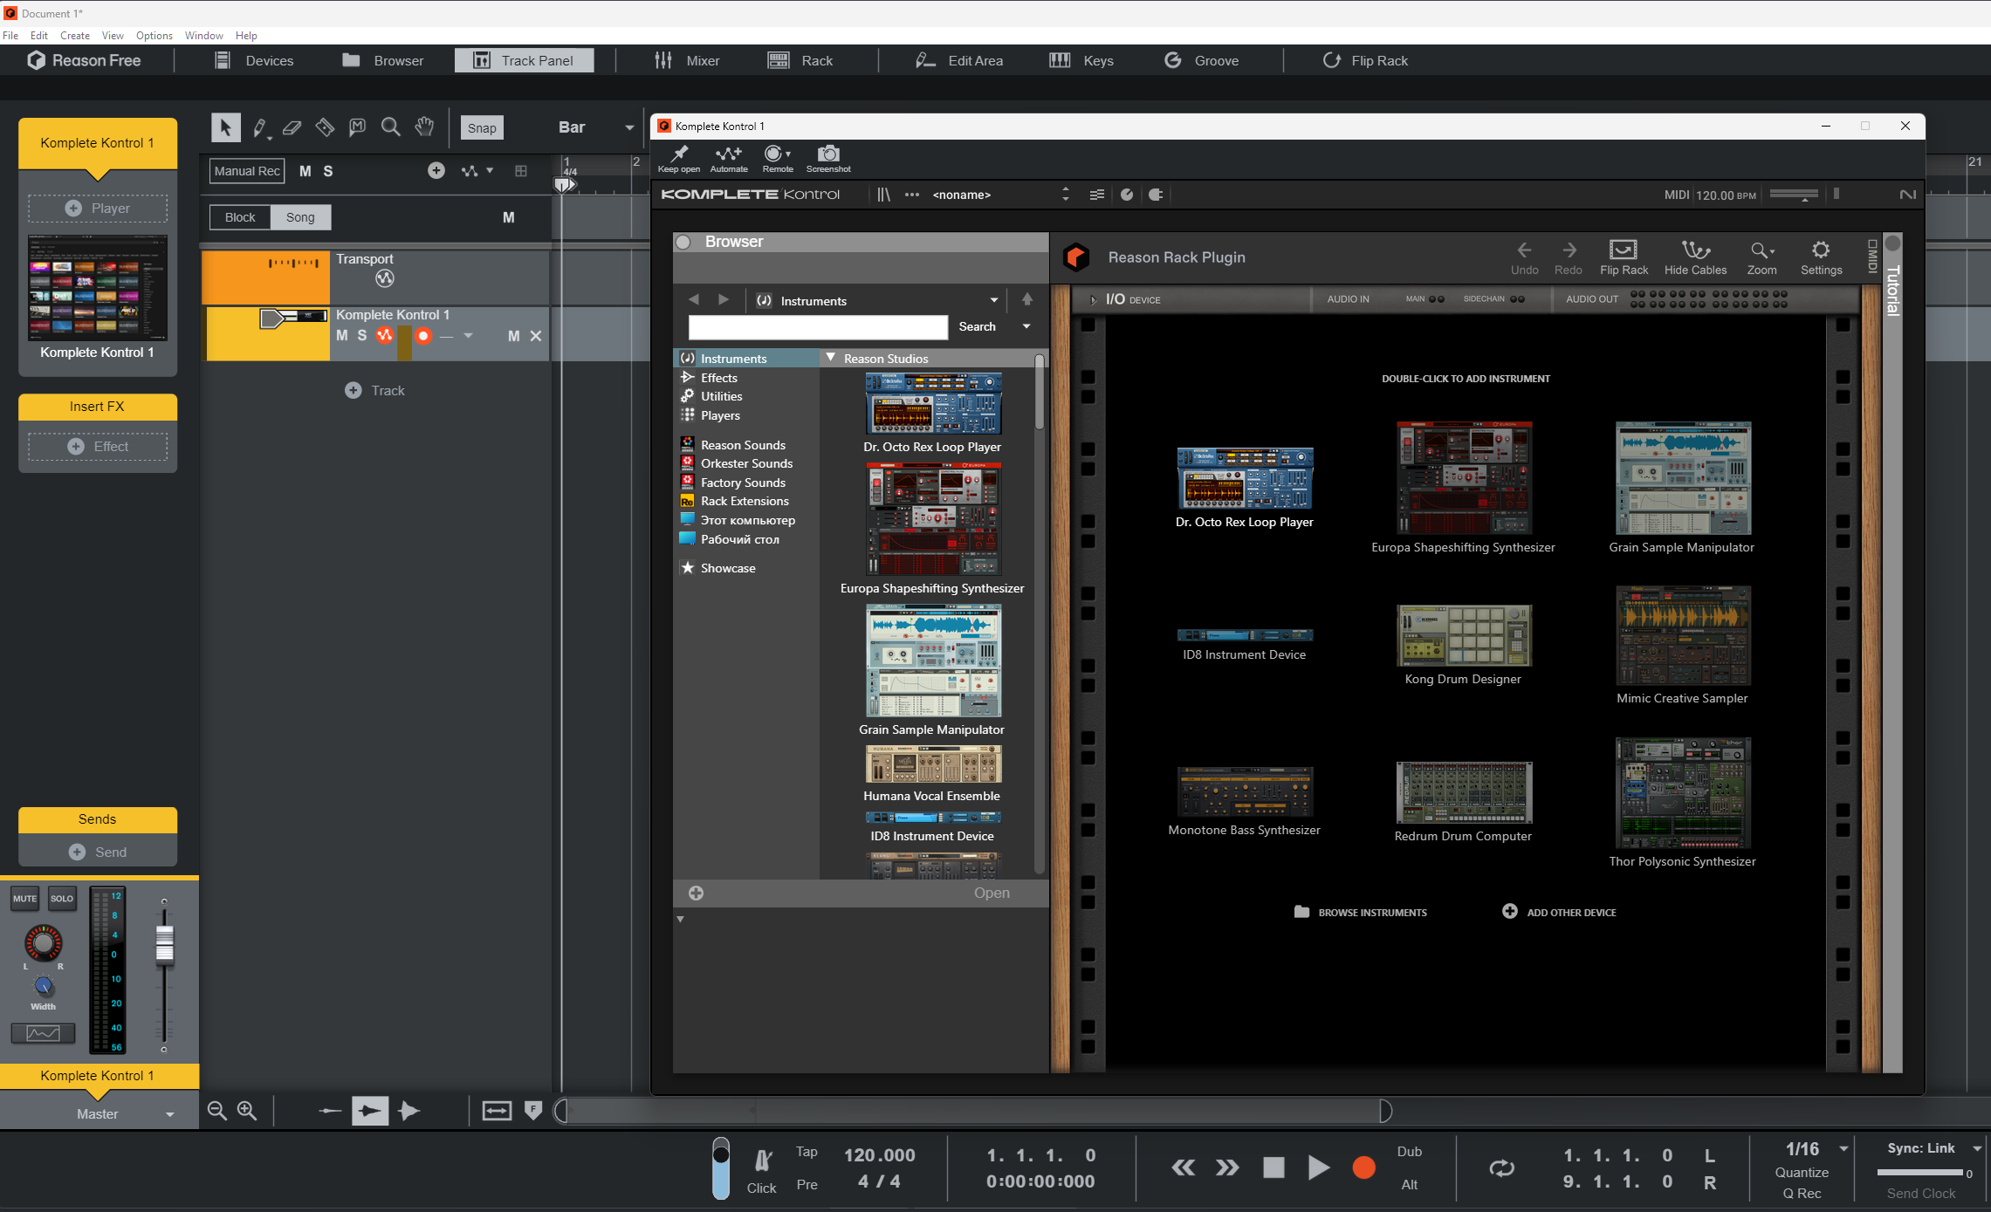This screenshot has height=1212, width=1991.
Task: Open the Create menu
Action: (75, 36)
